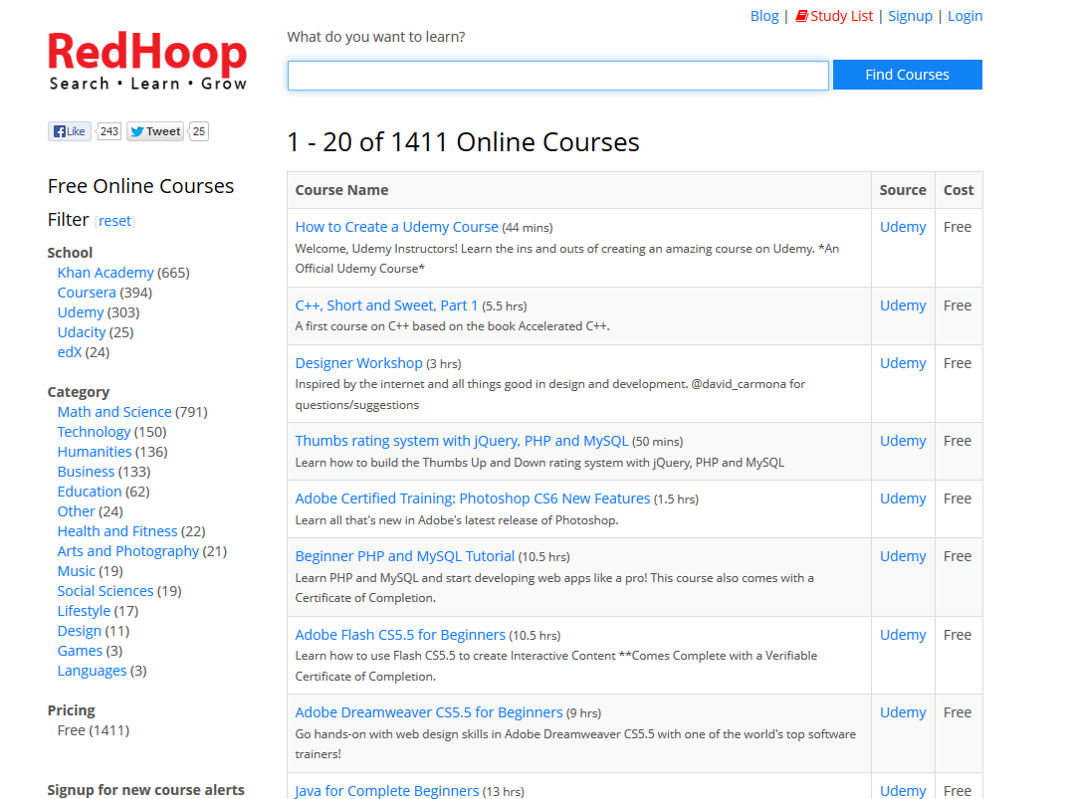Image resolution: width=1075 pixels, height=799 pixels.
Task: Click the RedHoop logo
Action: 147,61
